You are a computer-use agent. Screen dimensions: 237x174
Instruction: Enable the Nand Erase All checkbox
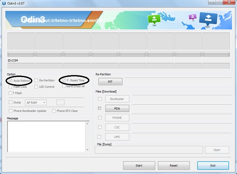(64, 86)
